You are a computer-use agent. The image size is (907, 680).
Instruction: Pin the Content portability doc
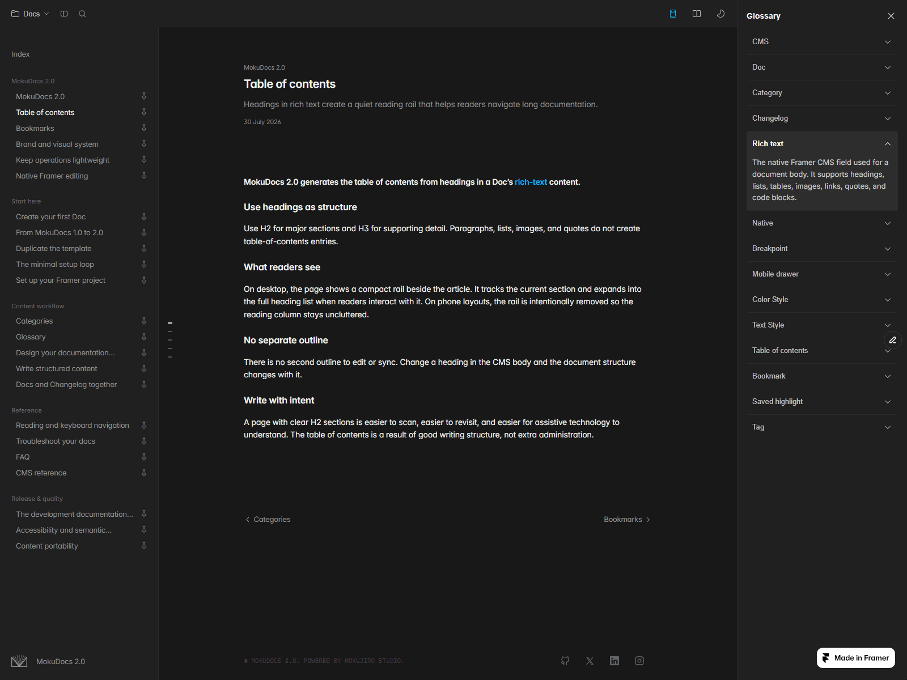point(144,546)
